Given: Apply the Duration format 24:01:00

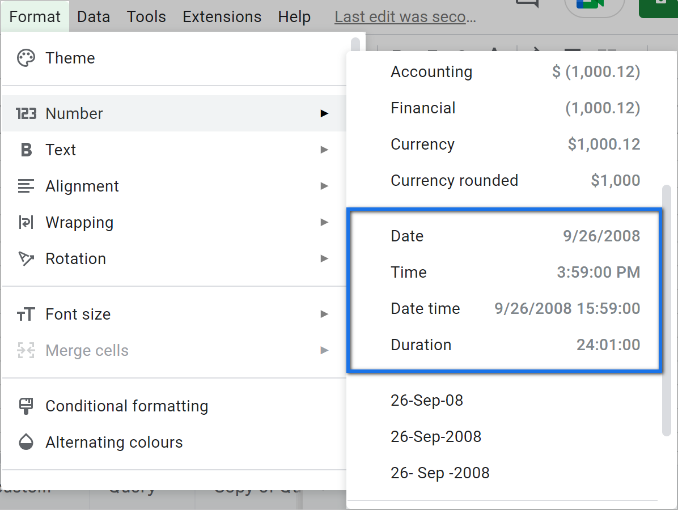Looking at the screenshot, I should pyautogui.click(x=504, y=345).
